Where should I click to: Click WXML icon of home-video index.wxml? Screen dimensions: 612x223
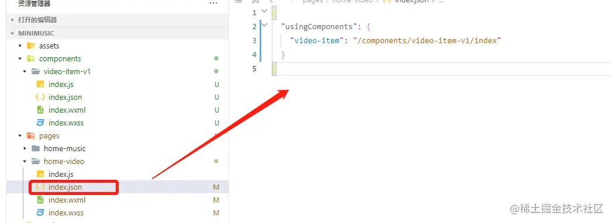pyautogui.click(x=40, y=200)
